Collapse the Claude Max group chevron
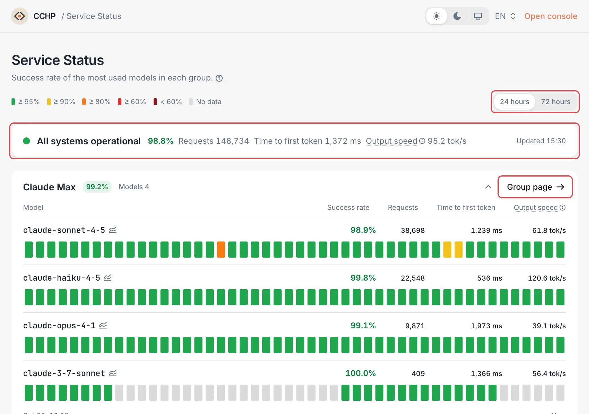This screenshot has width=589, height=414. click(x=488, y=187)
